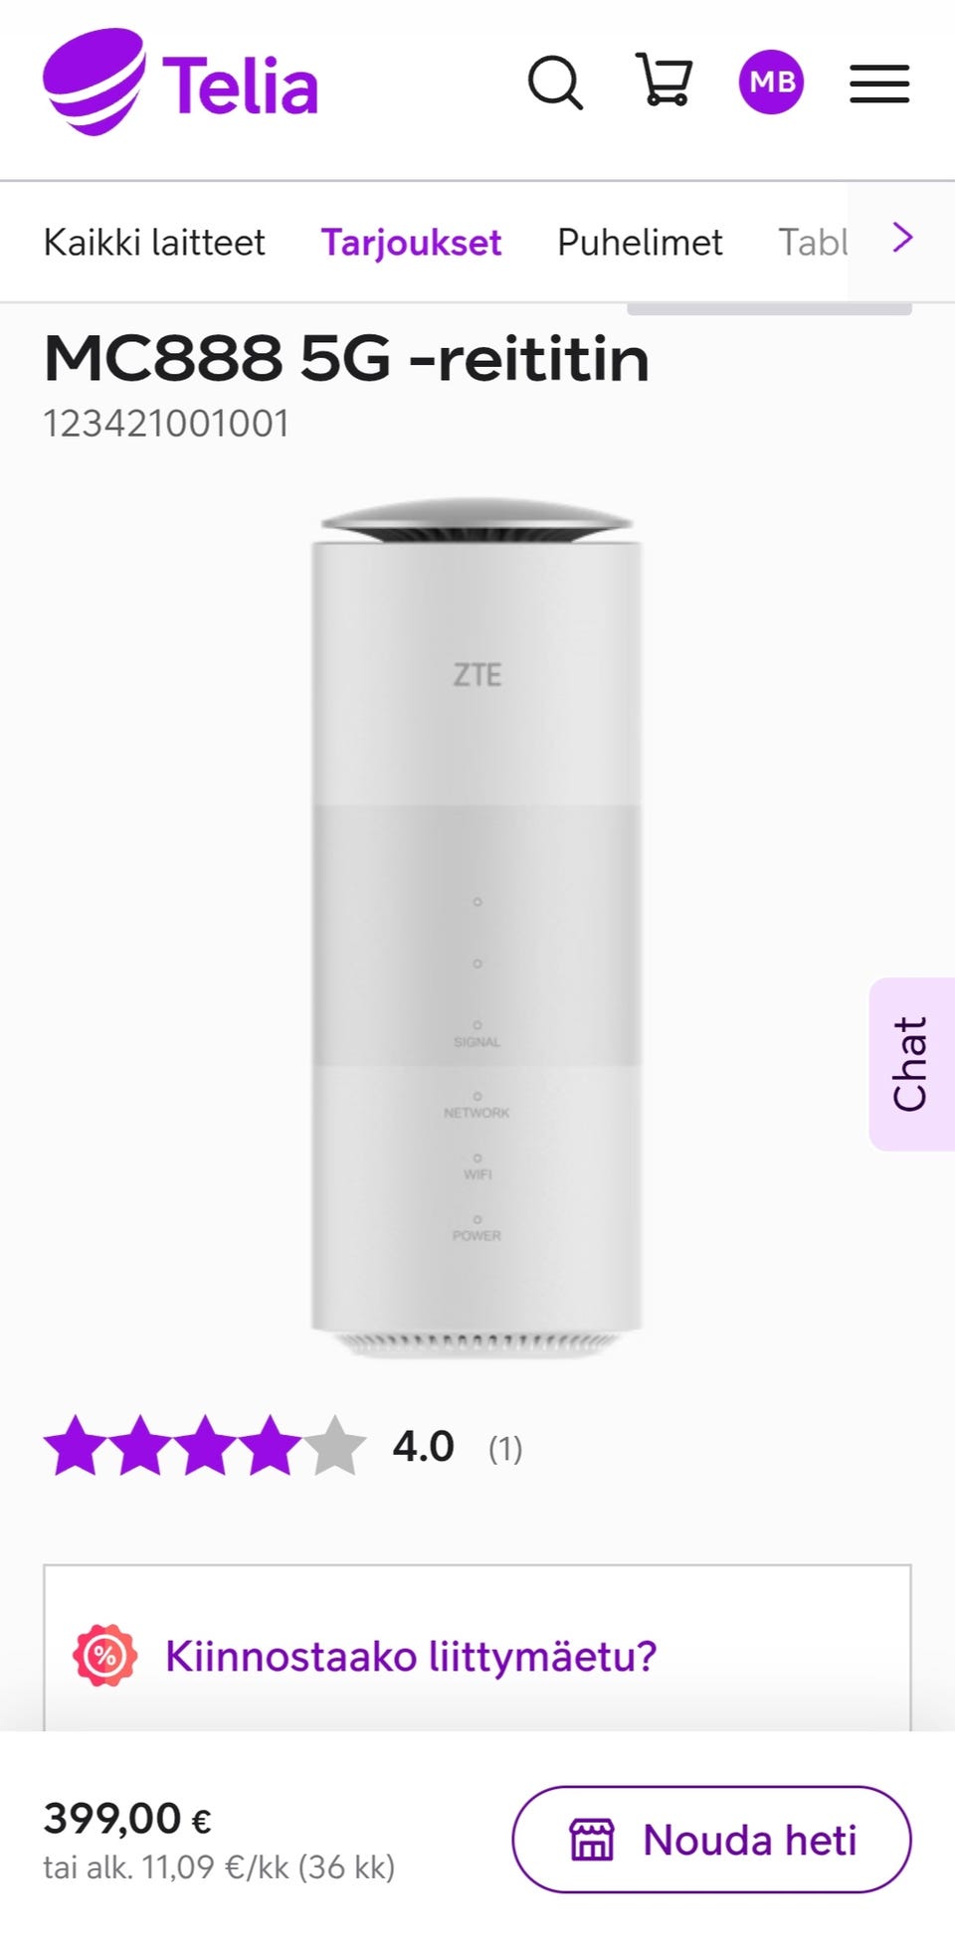Click the store icon in Nouda heti
The width and height of the screenshot is (955, 1945).
[x=592, y=1840]
